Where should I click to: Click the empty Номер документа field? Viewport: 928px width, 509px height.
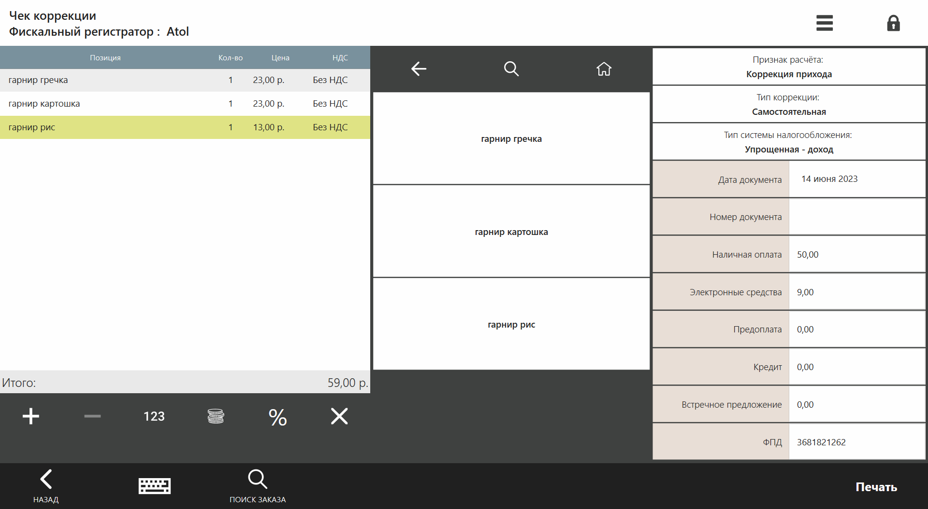pos(857,217)
